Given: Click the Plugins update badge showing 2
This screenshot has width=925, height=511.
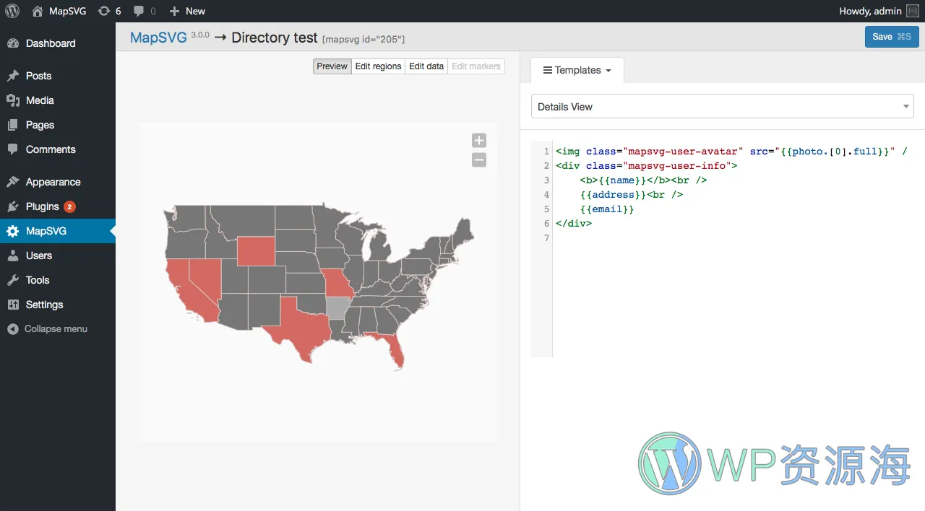Looking at the screenshot, I should 69,206.
